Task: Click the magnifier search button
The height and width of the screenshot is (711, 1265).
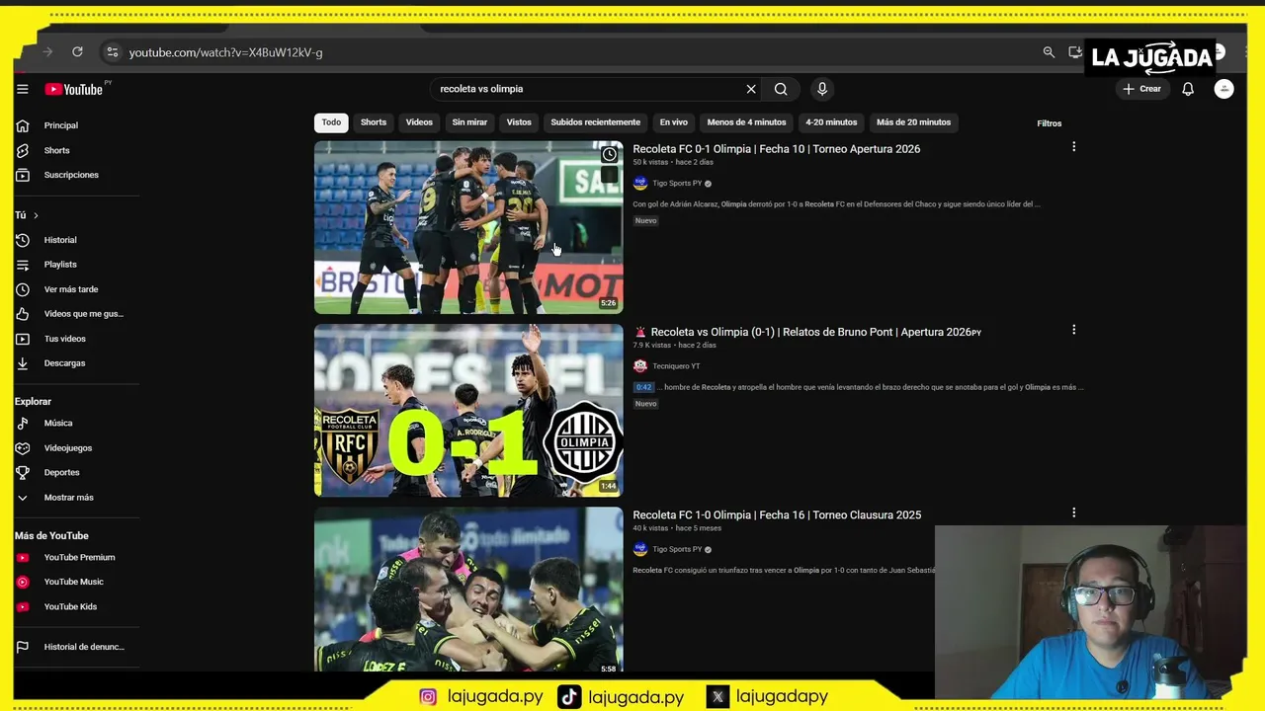Action: tap(781, 89)
